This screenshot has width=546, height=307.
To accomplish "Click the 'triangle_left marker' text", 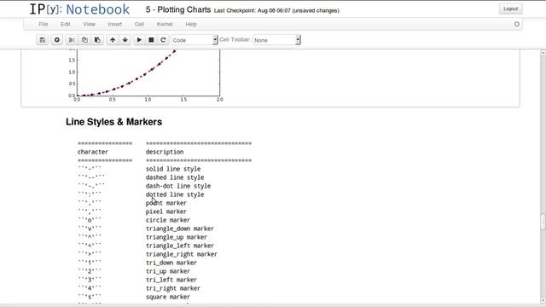I will [x=180, y=246].
